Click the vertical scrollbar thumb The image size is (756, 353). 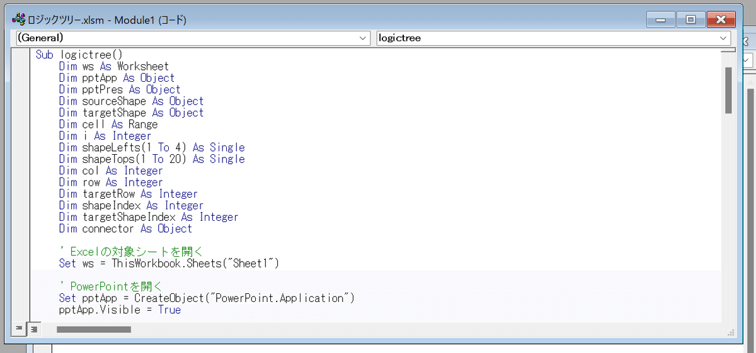point(728,90)
